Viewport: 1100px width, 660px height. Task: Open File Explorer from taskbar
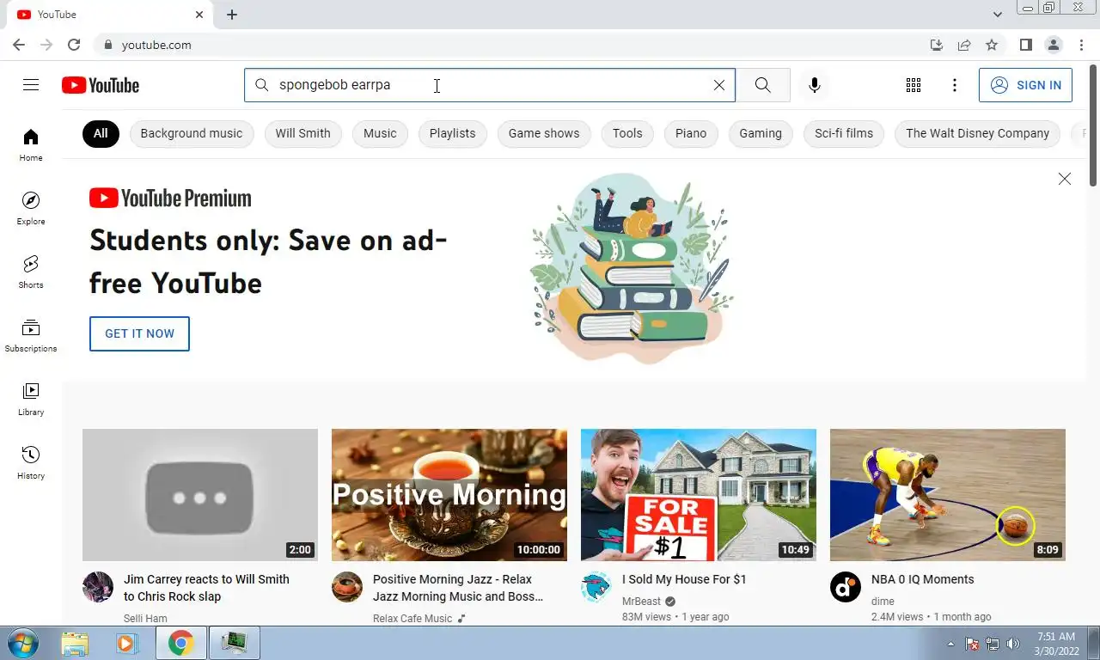(75, 643)
